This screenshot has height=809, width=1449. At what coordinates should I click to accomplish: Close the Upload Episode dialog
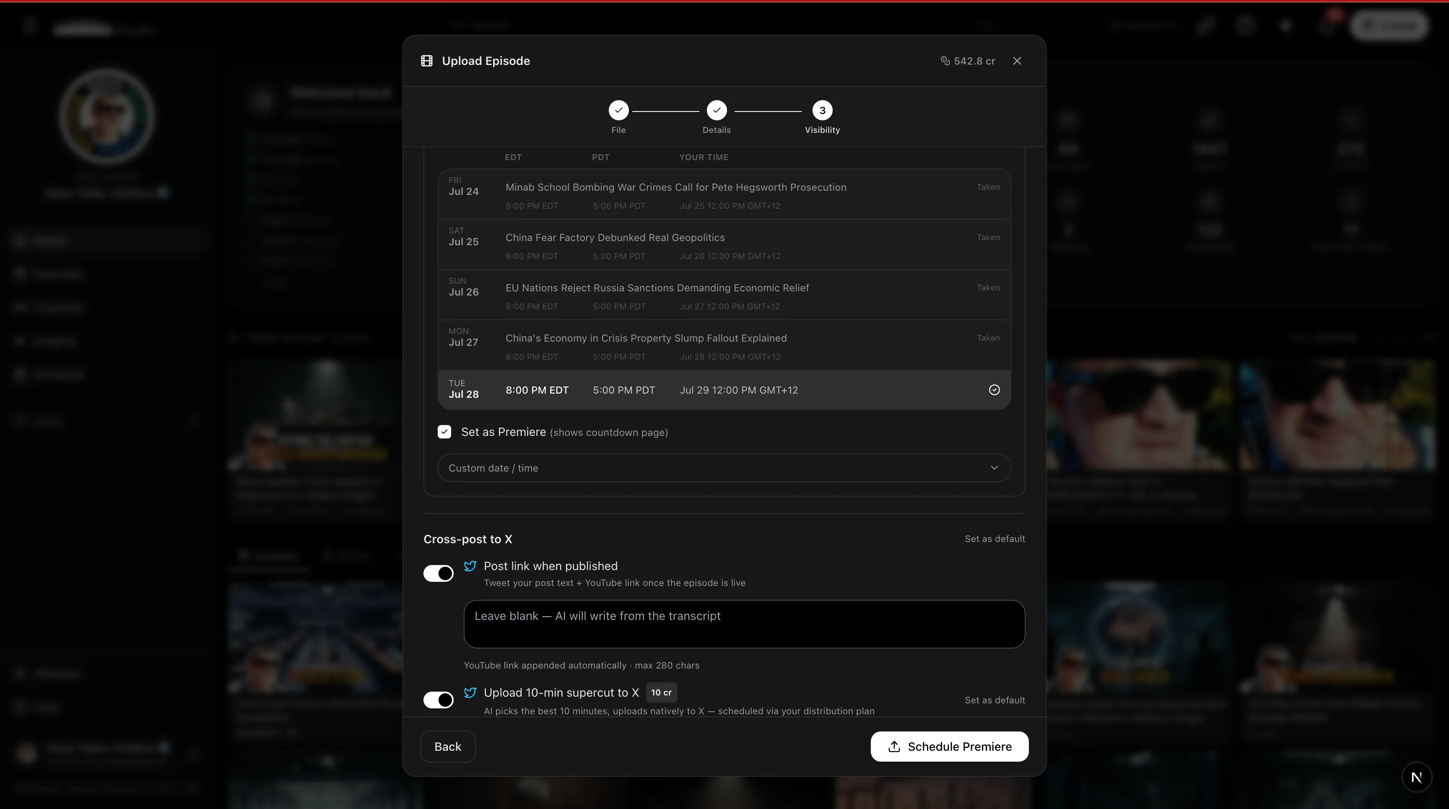pos(1017,61)
